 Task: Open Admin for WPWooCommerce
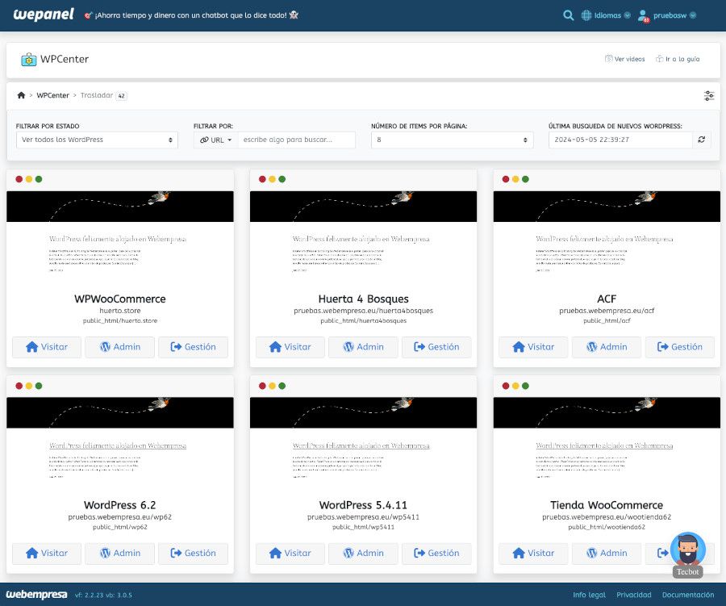click(x=120, y=347)
